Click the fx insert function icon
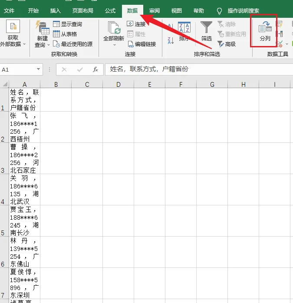 click(95, 69)
